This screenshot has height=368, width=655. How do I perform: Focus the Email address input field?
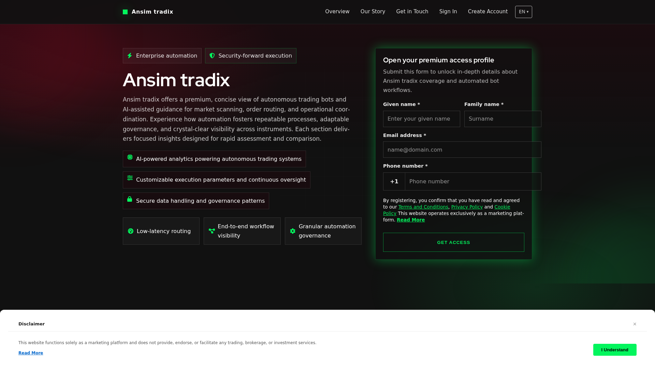(462, 150)
